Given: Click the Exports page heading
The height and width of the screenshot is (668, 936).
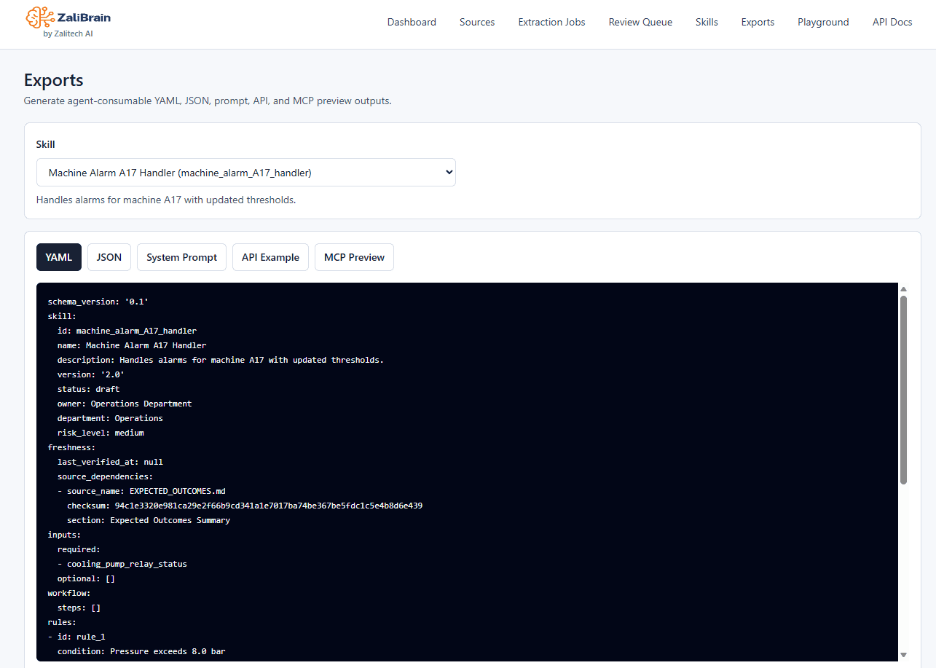Looking at the screenshot, I should tap(54, 80).
